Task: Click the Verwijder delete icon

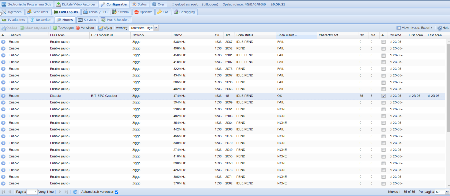Action: [78, 28]
